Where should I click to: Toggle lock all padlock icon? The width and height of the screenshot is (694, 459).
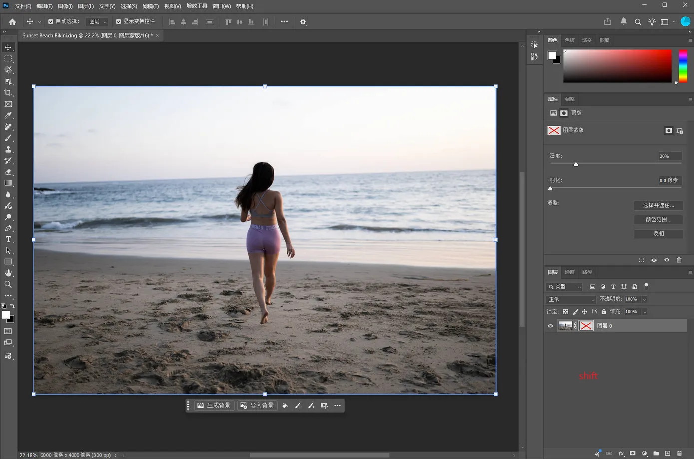(604, 312)
